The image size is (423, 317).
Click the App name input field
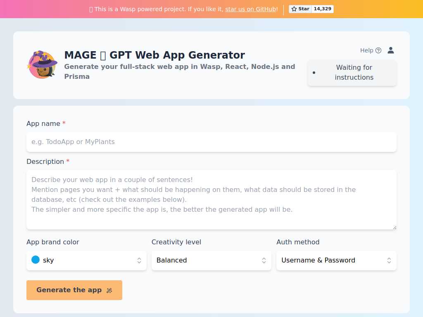click(x=211, y=142)
